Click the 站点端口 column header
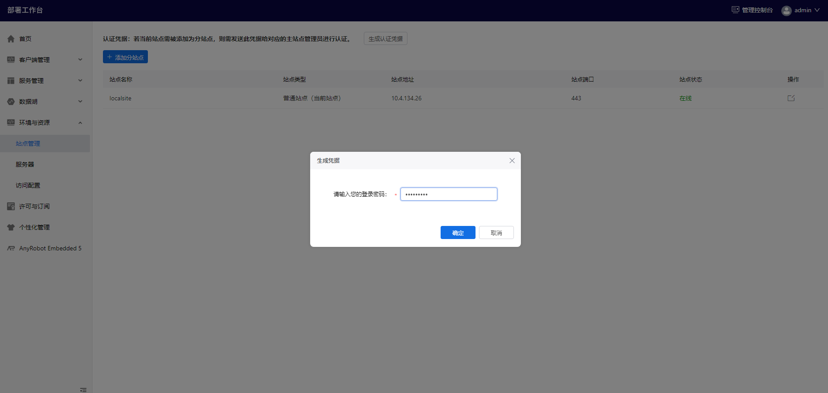The height and width of the screenshot is (393, 828). pos(582,79)
